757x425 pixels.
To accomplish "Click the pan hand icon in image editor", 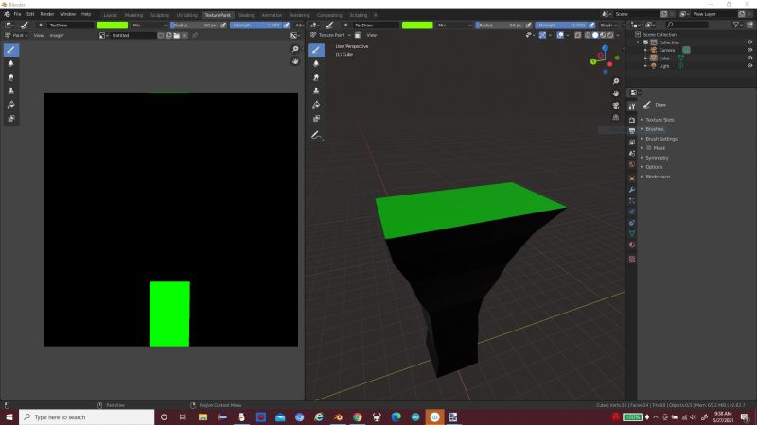I will pyautogui.click(x=295, y=61).
